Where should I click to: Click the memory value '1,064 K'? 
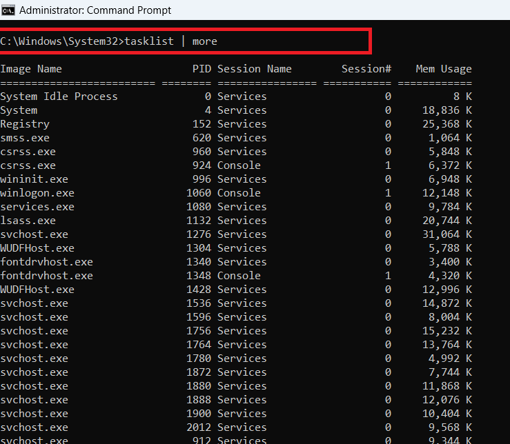(x=450, y=138)
